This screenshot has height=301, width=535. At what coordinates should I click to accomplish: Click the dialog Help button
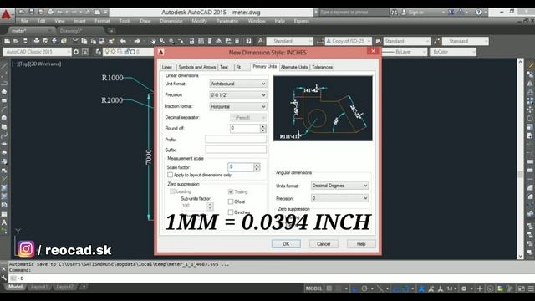click(x=361, y=244)
